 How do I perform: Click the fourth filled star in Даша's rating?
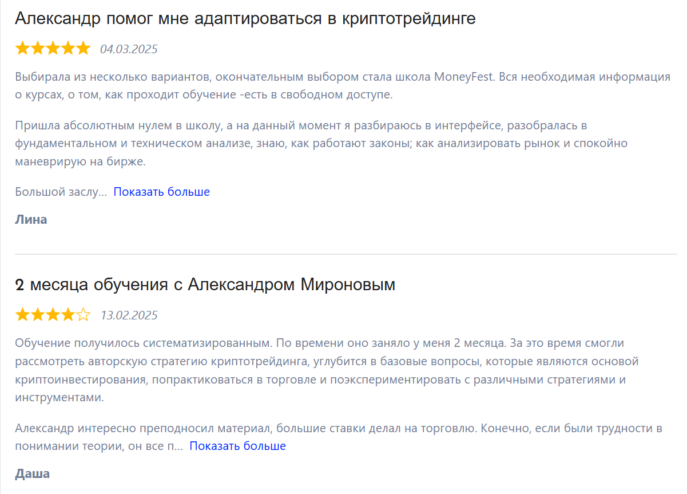click(68, 314)
